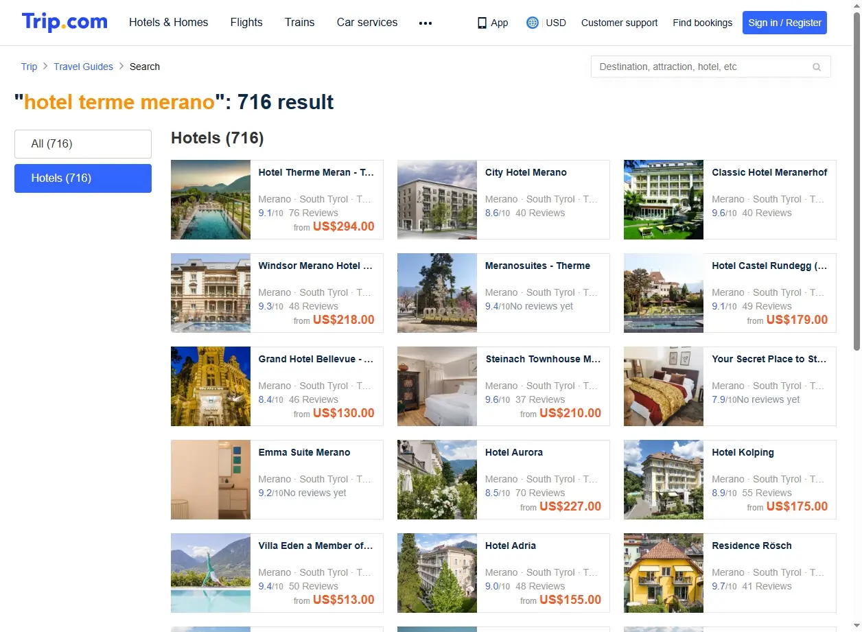Select the Hotels (716) filter tab
862x632 pixels.
click(83, 178)
